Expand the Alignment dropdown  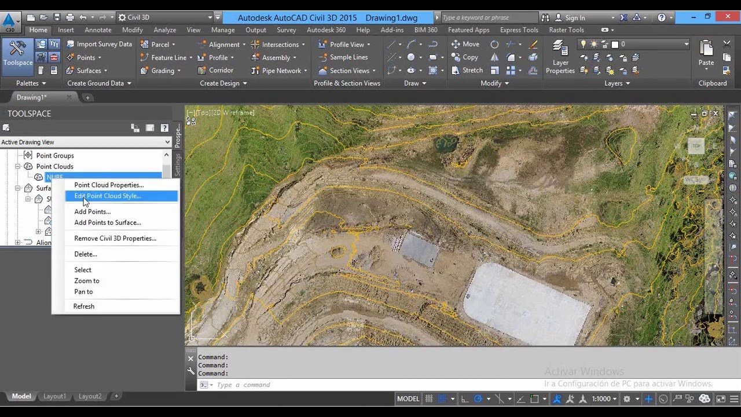point(244,44)
